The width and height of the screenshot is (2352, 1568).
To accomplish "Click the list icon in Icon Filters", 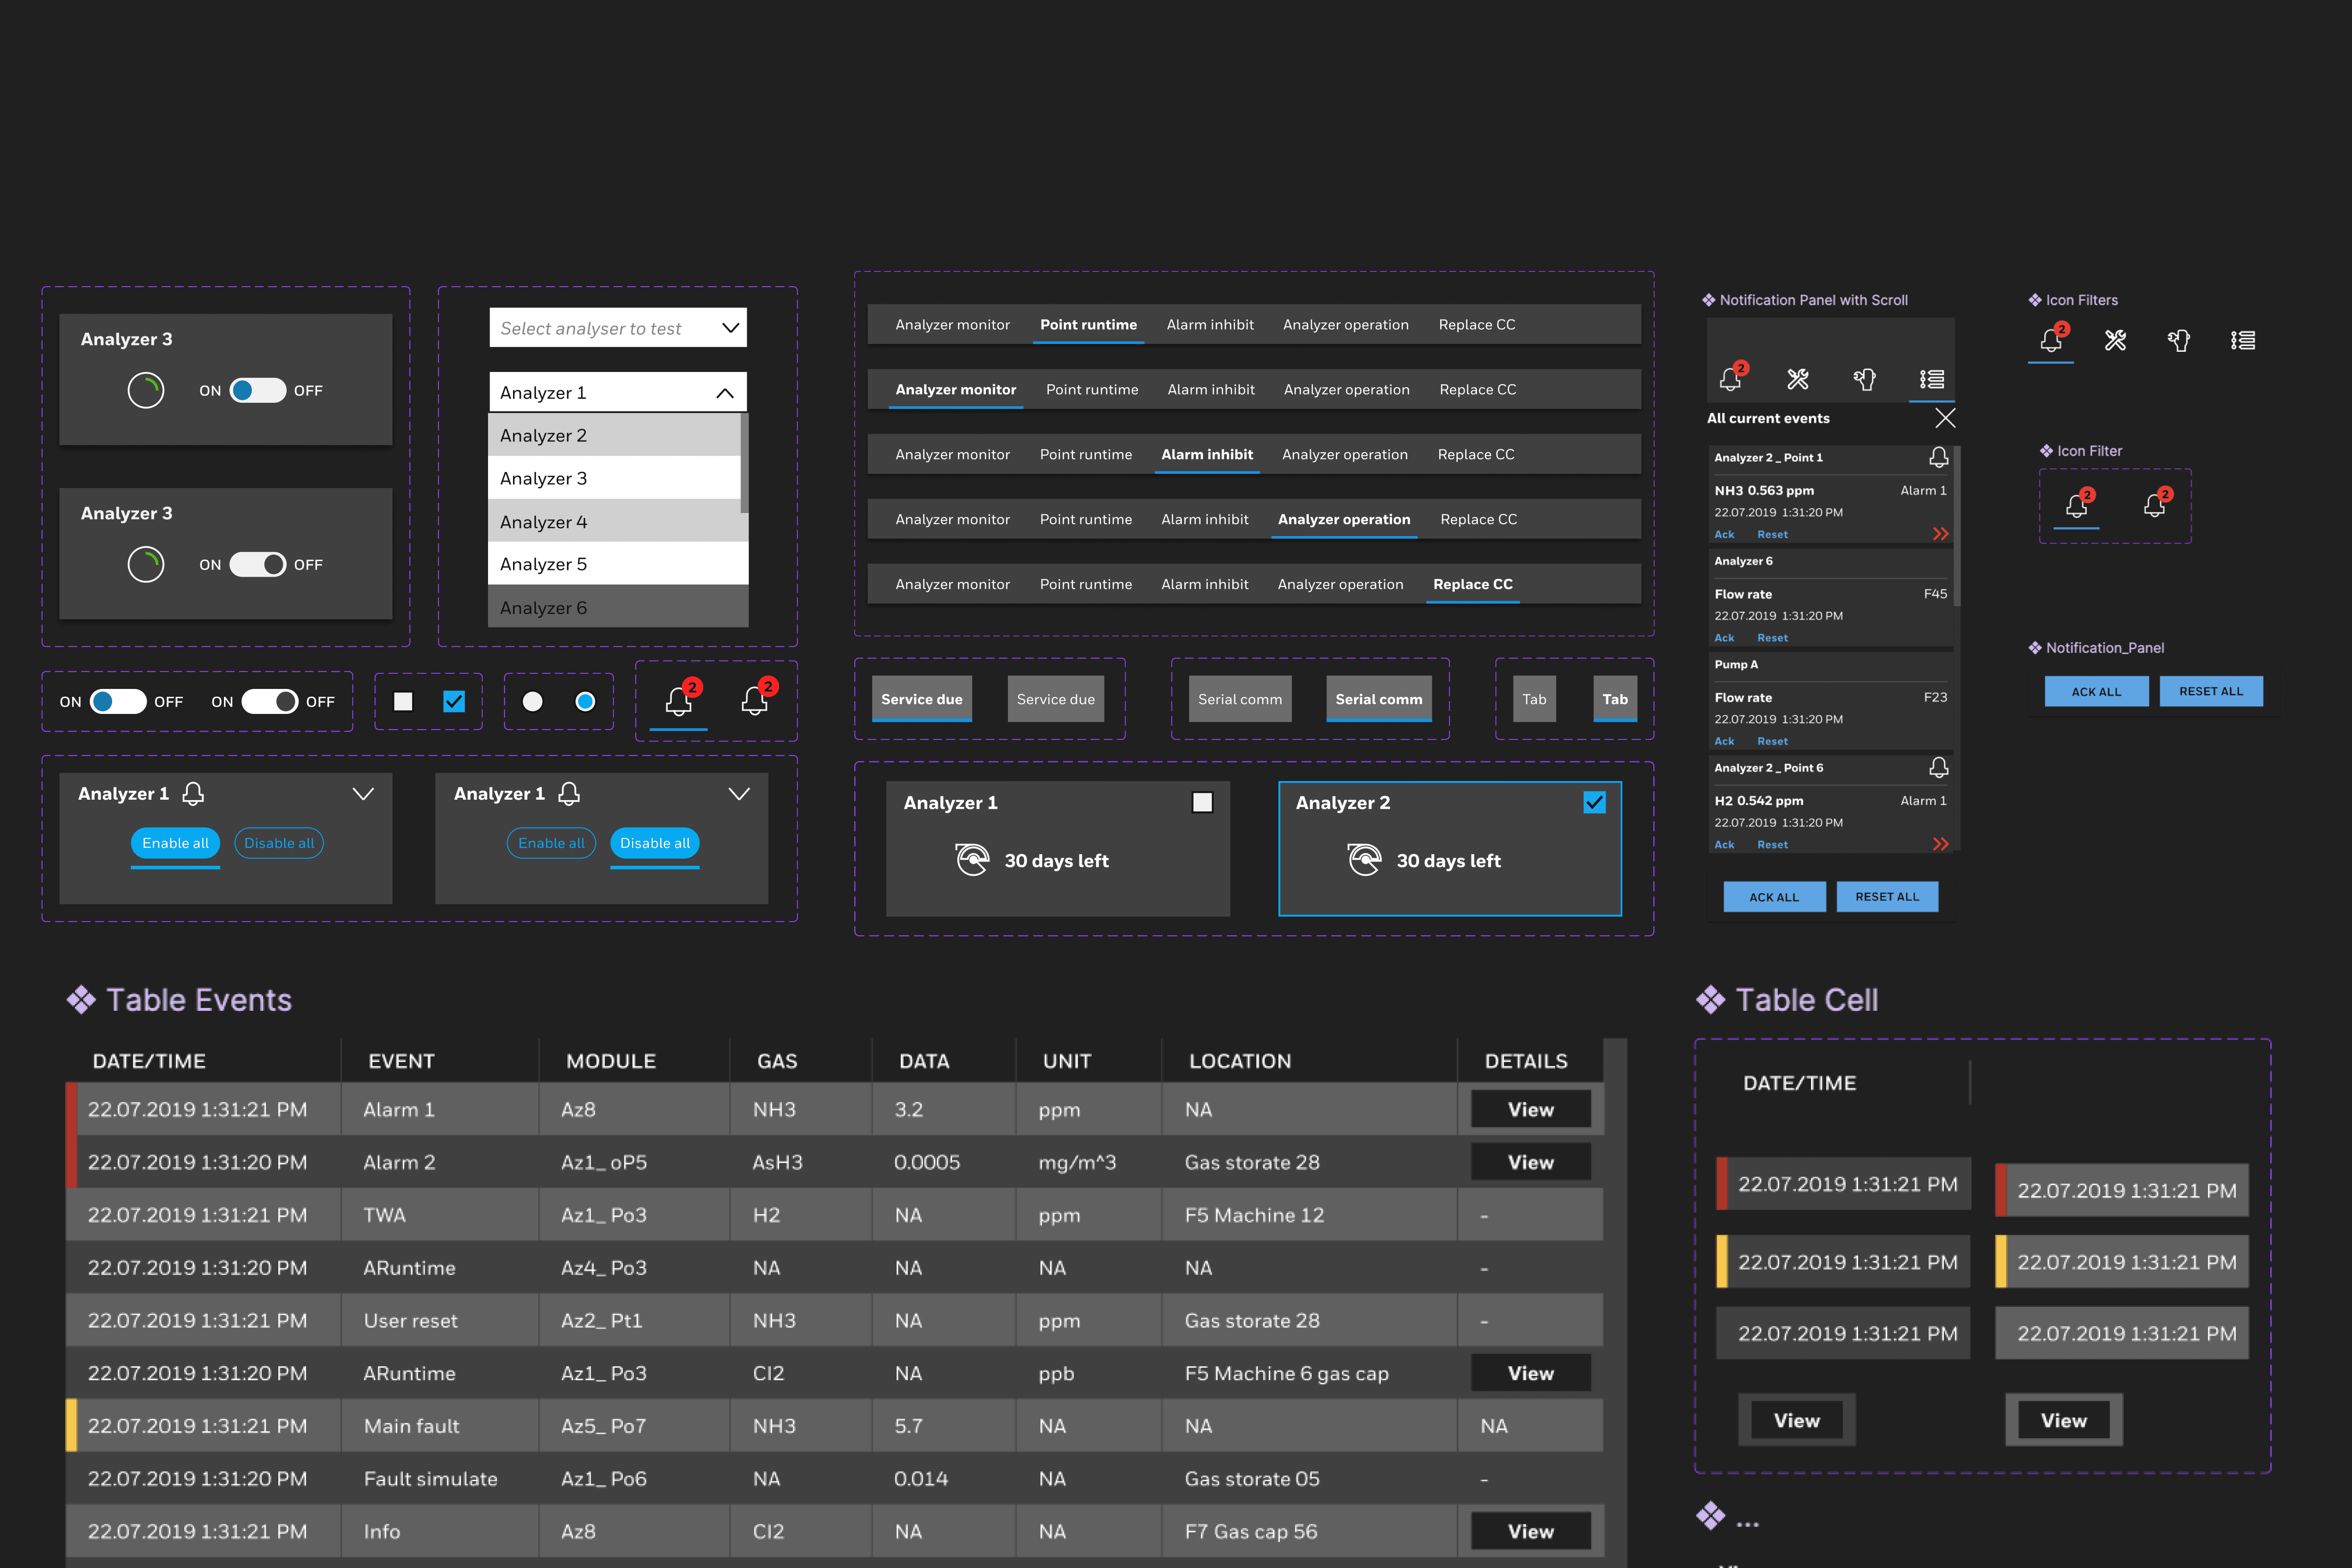I will [x=2242, y=341].
